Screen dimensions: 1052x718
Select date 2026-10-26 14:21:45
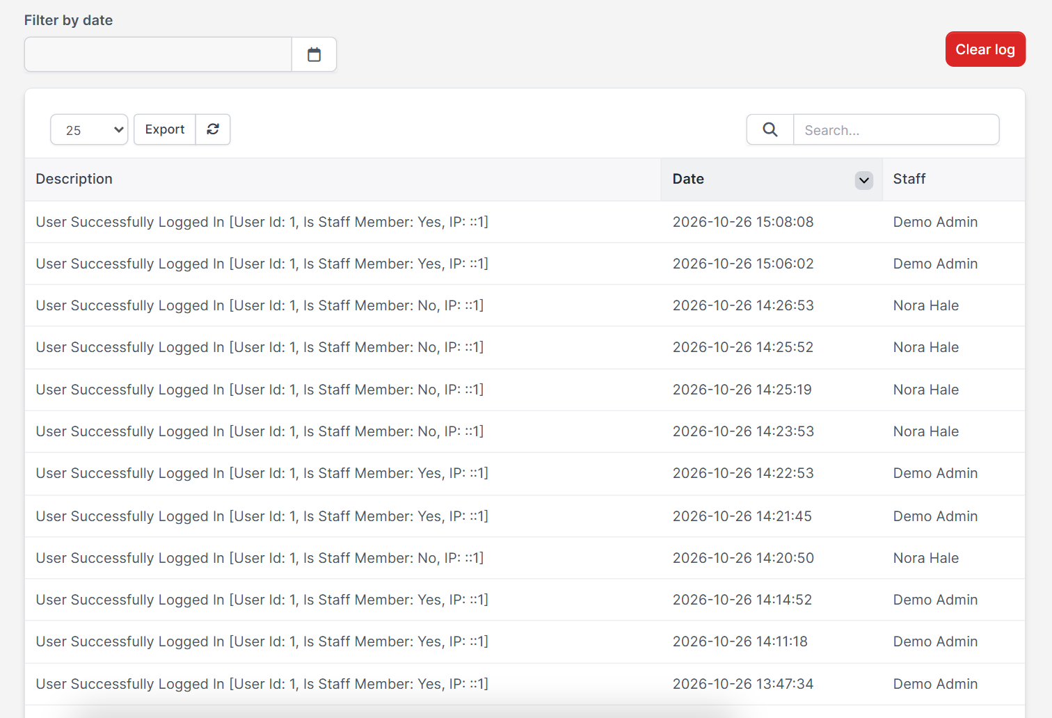pyautogui.click(x=742, y=516)
